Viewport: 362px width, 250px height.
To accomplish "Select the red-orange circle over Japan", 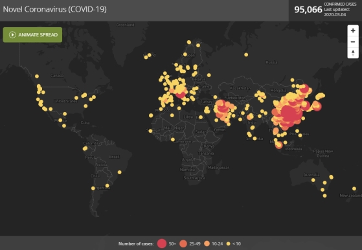I will point(317,106).
